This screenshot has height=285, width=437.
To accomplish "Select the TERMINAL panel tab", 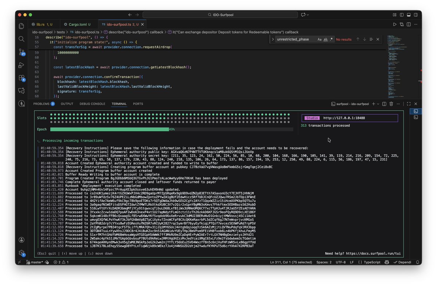I will coord(119,104).
